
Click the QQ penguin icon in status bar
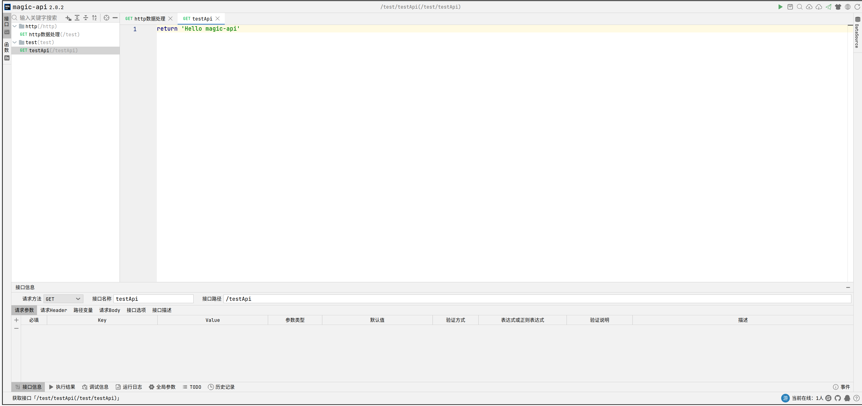click(847, 398)
